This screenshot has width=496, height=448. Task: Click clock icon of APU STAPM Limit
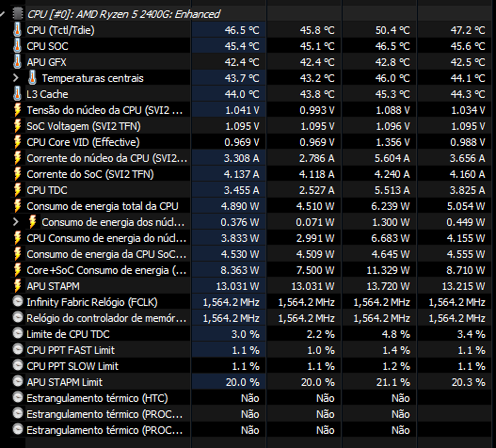click(x=18, y=381)
